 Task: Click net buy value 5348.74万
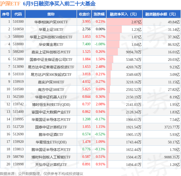tap(134, 60)
